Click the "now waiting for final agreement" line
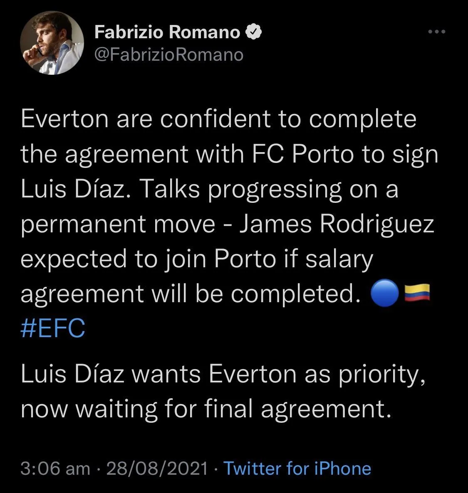 coord(206,409)
